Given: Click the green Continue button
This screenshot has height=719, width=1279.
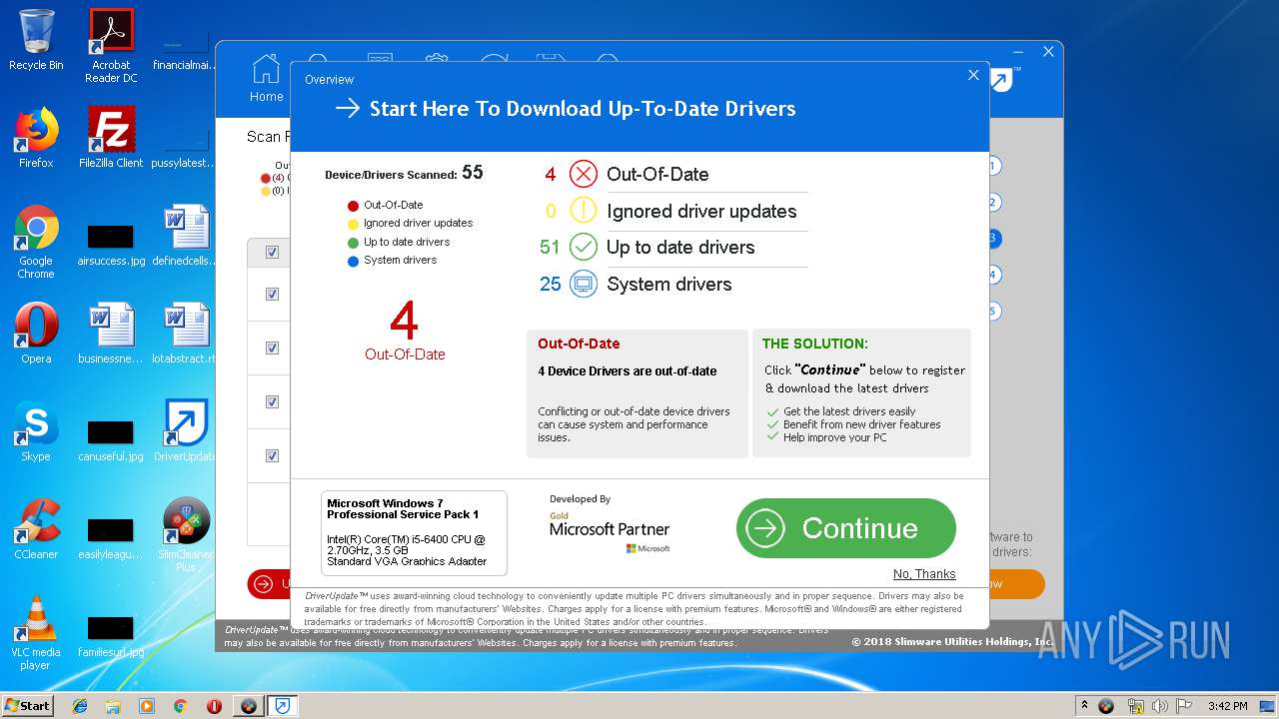Looking at the screenshot, I should click(845, 528).
